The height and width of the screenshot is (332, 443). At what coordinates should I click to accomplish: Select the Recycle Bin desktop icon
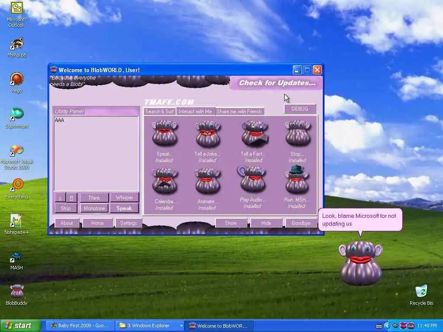(421, 295)
